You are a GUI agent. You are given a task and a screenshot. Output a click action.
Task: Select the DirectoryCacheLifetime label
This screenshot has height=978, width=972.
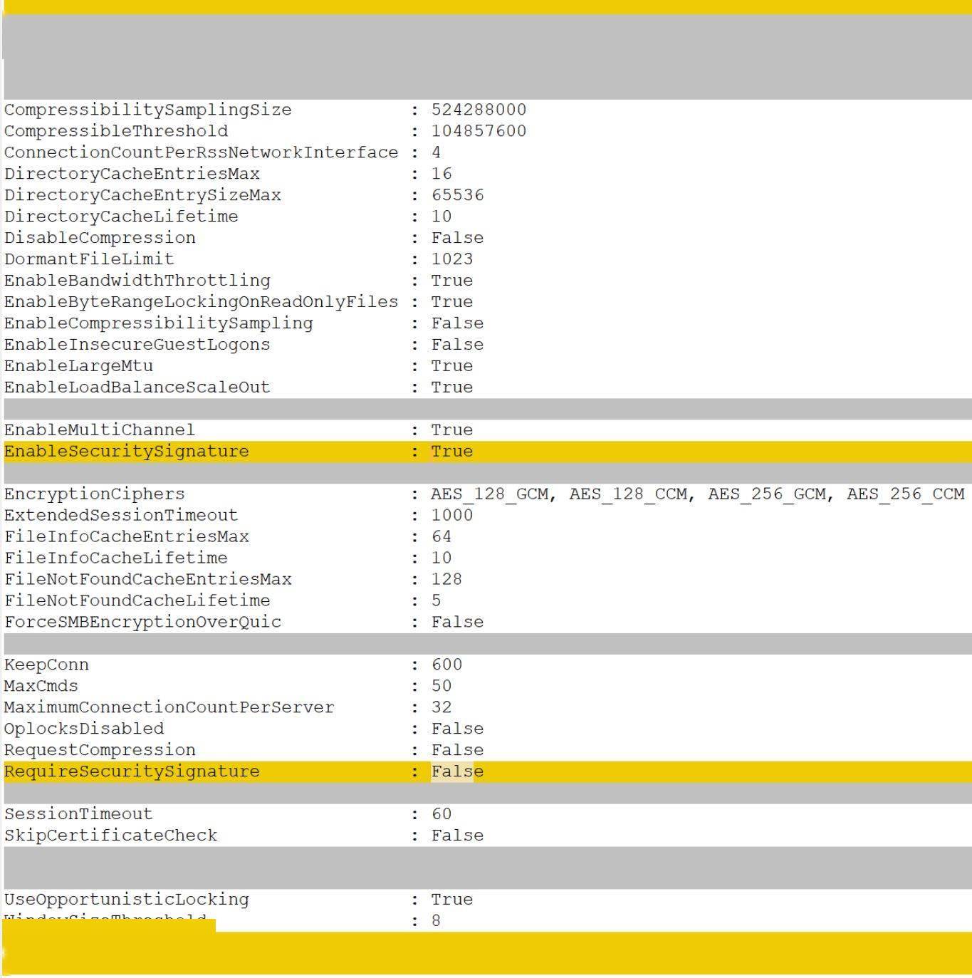[121, 217]
